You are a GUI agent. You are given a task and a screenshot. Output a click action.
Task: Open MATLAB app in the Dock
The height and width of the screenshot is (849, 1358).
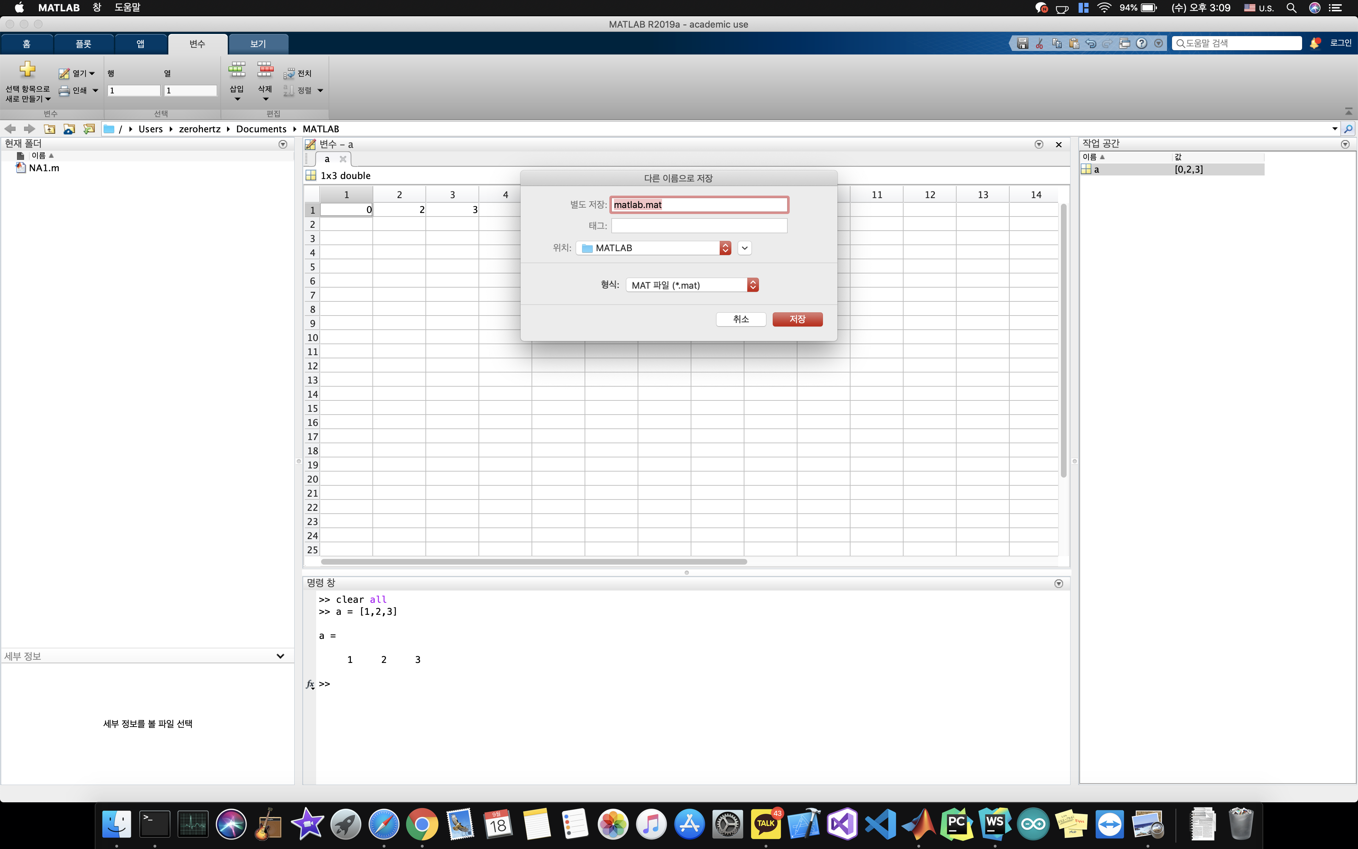[919, 824]
